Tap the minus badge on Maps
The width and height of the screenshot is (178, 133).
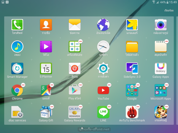point(52,85)
